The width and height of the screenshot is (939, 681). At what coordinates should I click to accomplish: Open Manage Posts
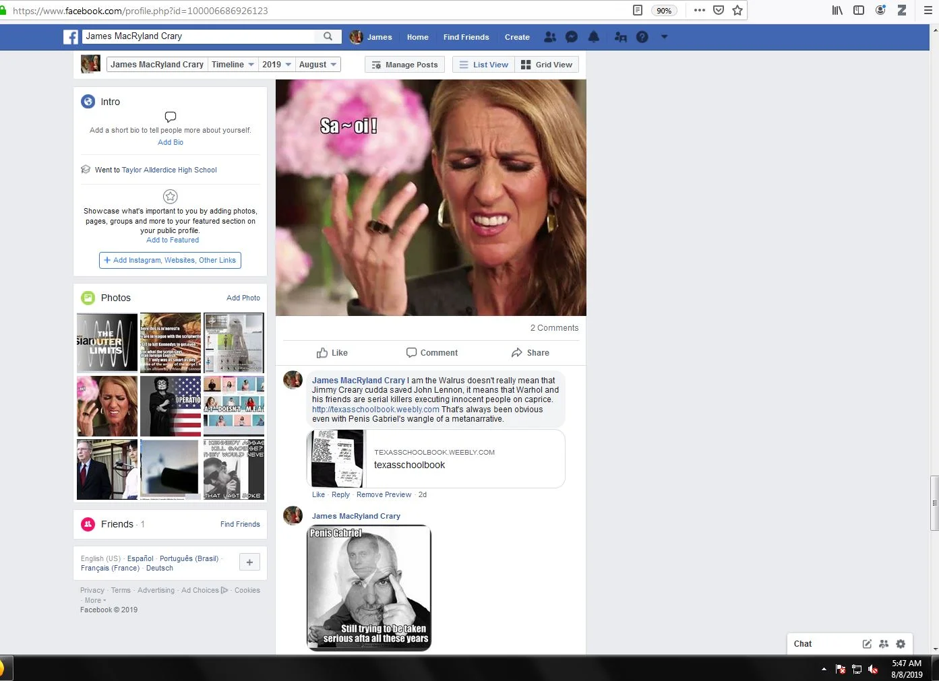coord(405,65)
